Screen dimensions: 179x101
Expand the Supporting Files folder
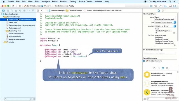pos(5,31)
